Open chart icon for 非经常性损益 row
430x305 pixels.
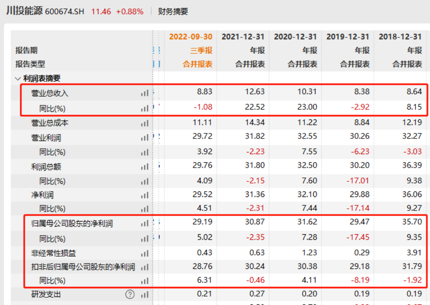click(145, 253)
